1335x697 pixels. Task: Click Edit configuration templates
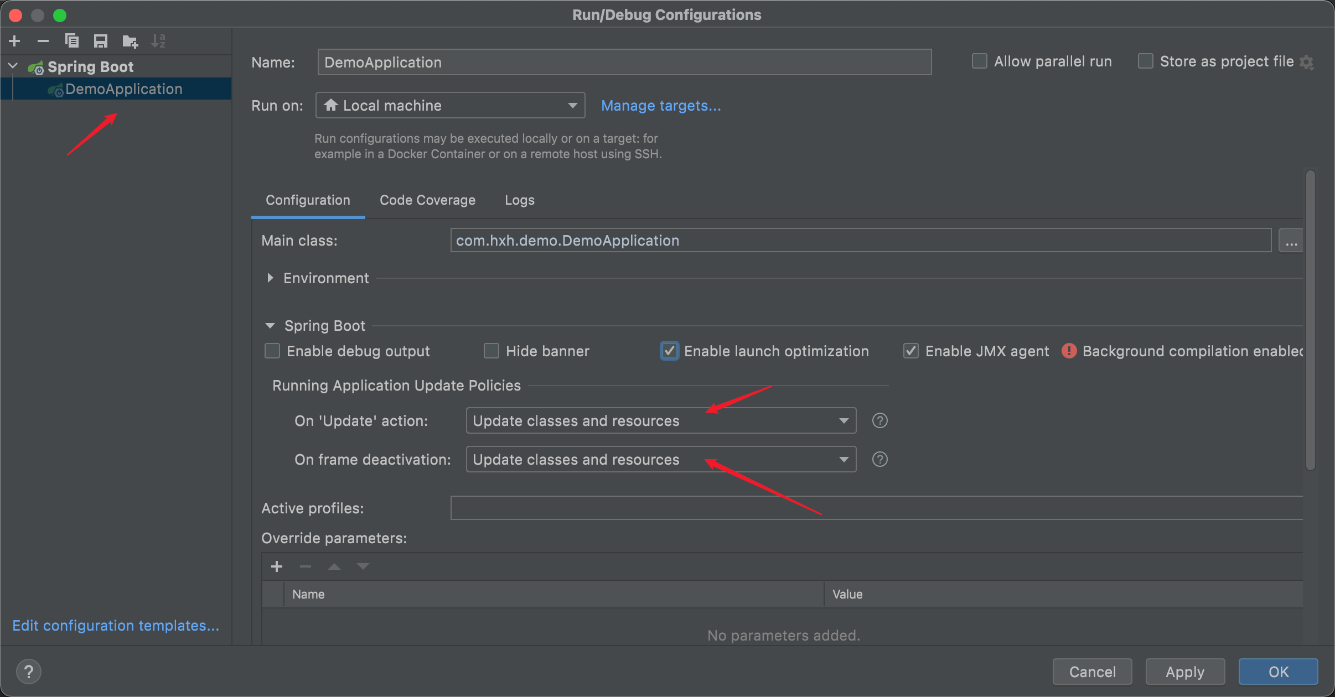coord(116,625)
